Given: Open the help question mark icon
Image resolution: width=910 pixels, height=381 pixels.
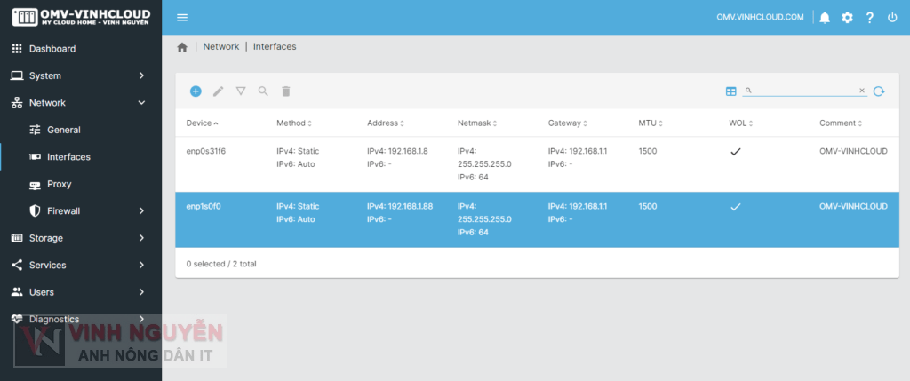Looking at the screenshot, I should (869, 18).
